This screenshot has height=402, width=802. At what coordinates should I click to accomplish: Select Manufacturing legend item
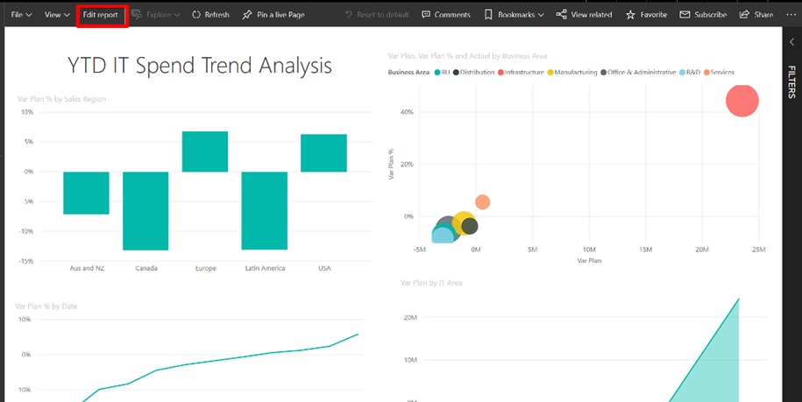tap(571, 73)
